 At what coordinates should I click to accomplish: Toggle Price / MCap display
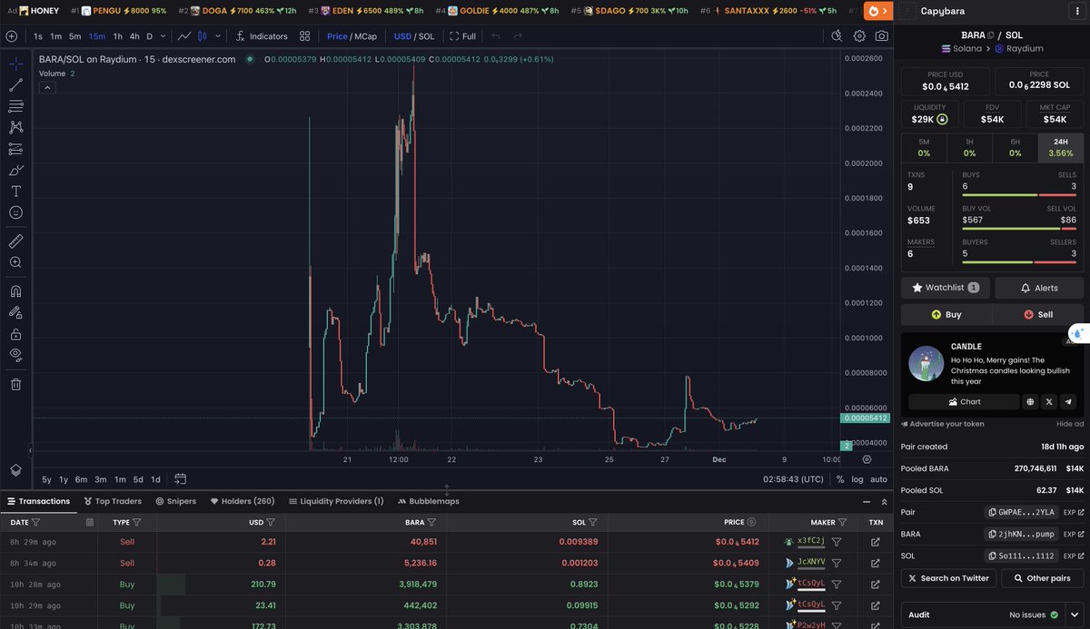point(352,36)
